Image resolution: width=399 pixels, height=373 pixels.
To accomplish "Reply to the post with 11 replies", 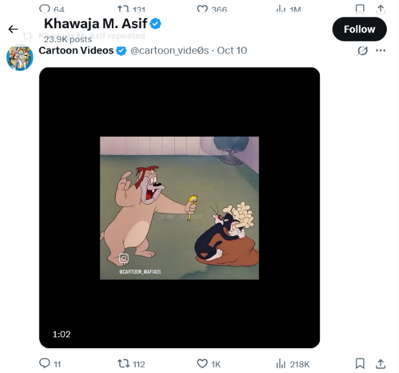I will [45, 364].
